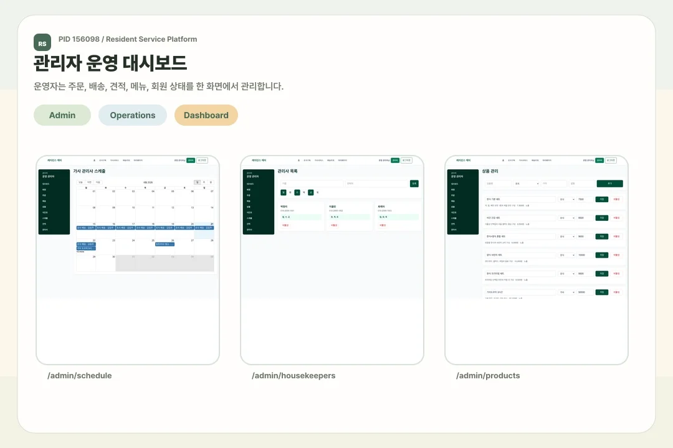
Task: Click the +2 more link on the calendar
Action: pos(80,251)
